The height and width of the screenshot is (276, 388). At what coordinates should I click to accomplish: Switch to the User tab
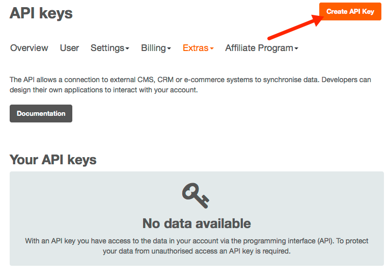[x=69, y=48]
